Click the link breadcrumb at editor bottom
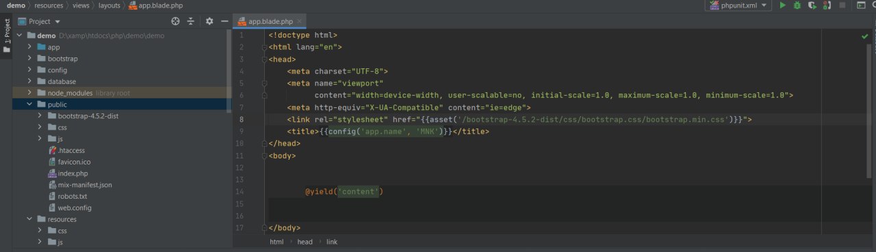Viewport: 876px width, 252px height. [331, 242]
